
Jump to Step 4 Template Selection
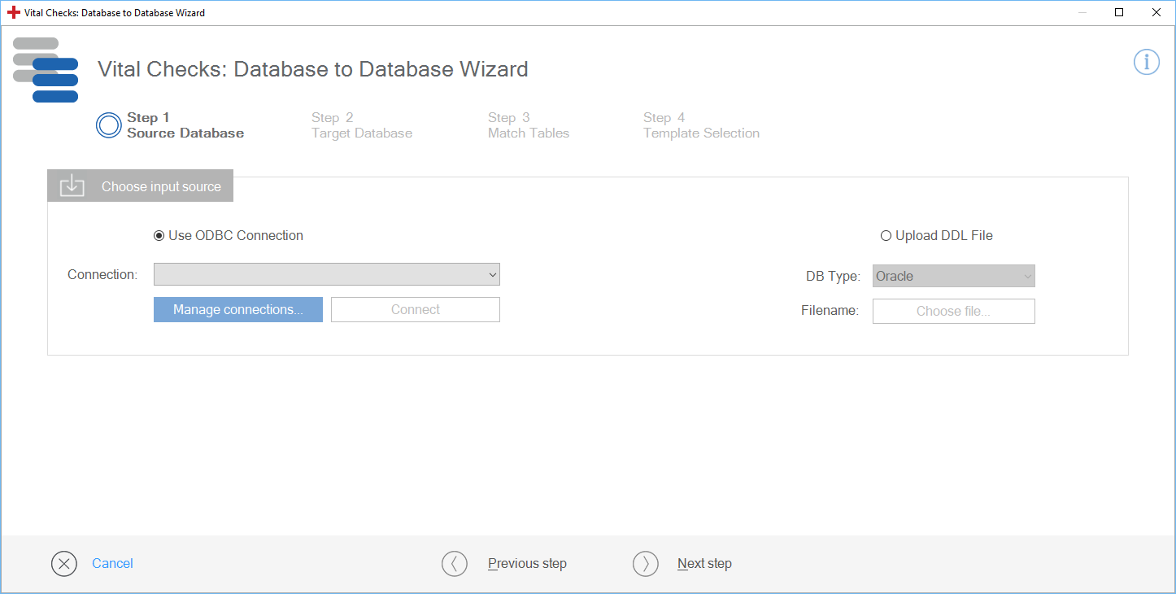700,125
